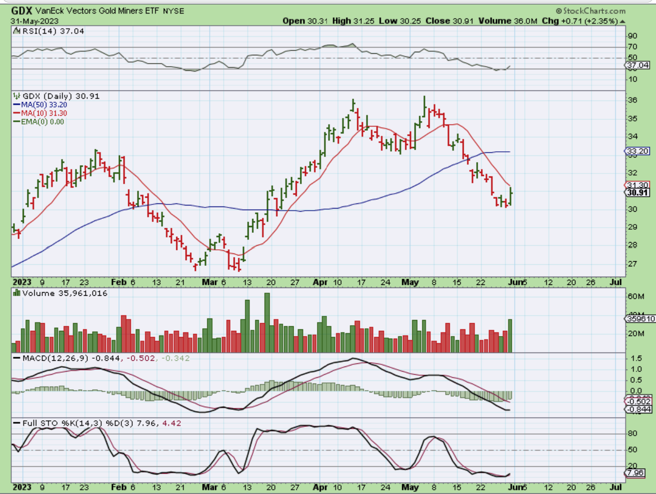Click the final green price bar near 30.91
This screenshot has height=494, width=656.
point(510,197)
